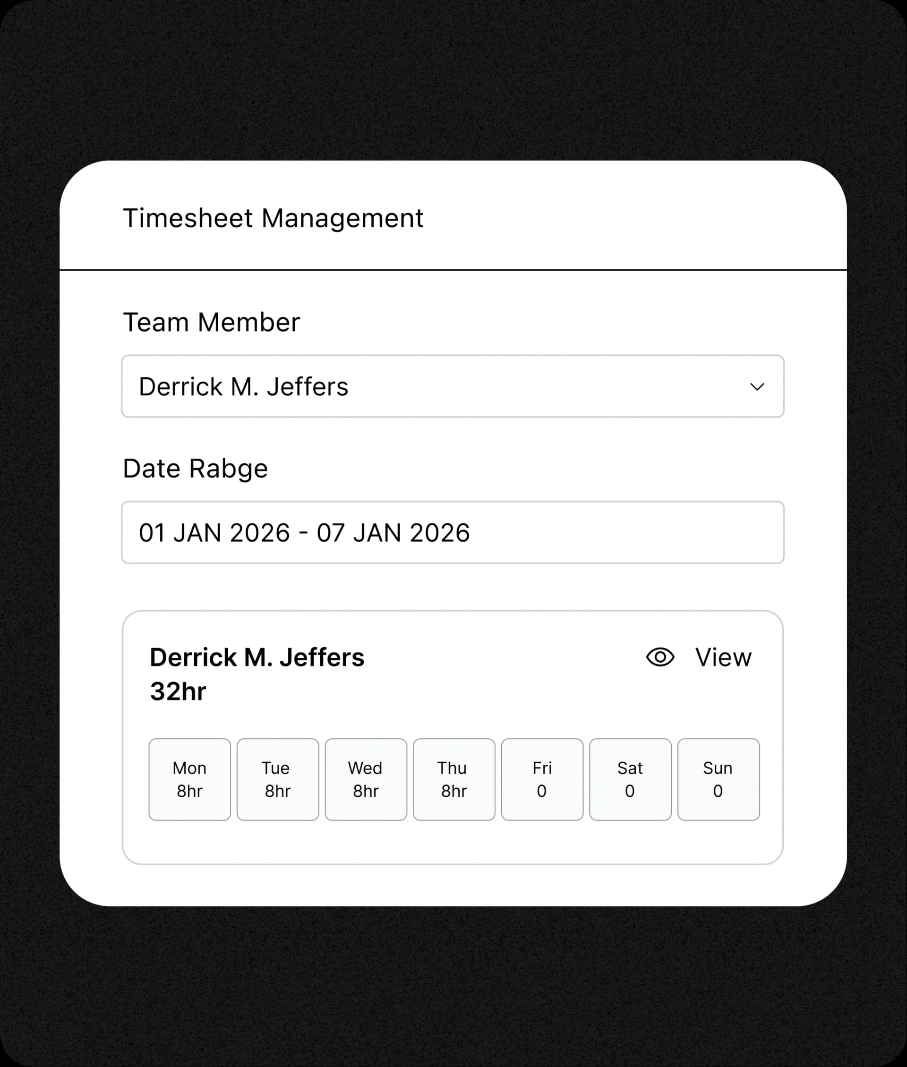907x1067 pixels.
Task: Click the Team Member field label
Action: tap(211, 322)
